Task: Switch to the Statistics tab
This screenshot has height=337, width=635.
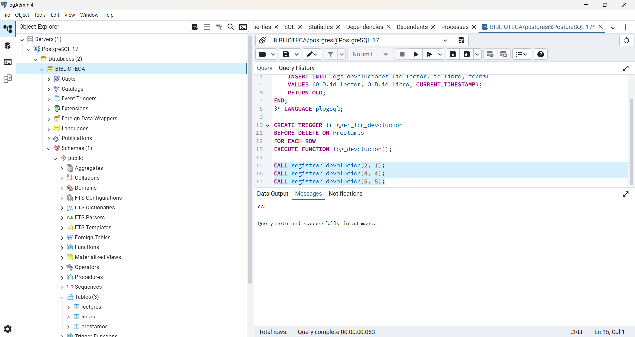Action: click(320, 27)
